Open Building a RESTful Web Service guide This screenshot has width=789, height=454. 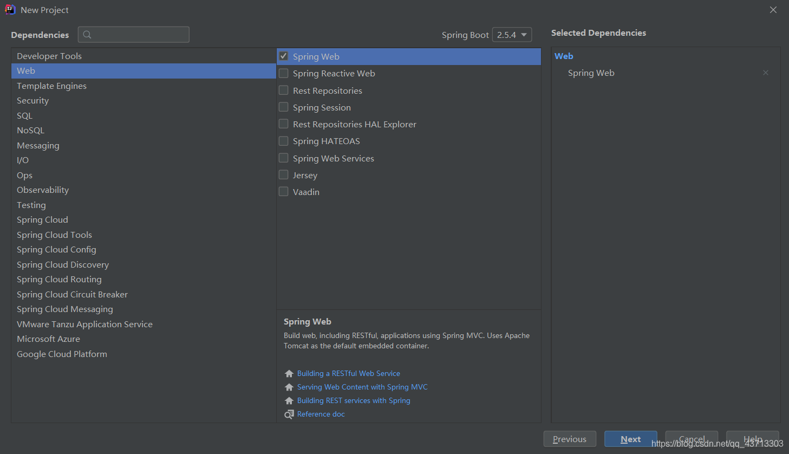[x=349, y=373]
